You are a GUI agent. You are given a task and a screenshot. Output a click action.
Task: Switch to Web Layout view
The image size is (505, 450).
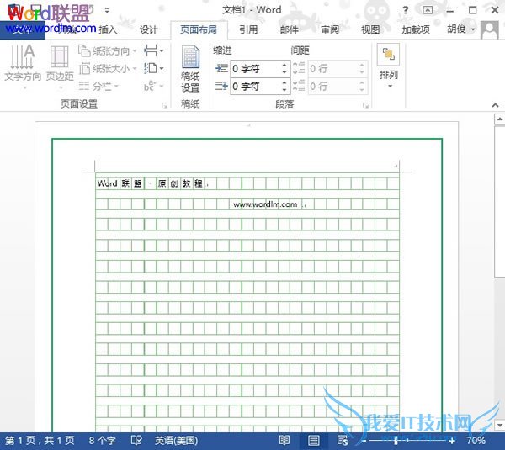coord(343,440)
